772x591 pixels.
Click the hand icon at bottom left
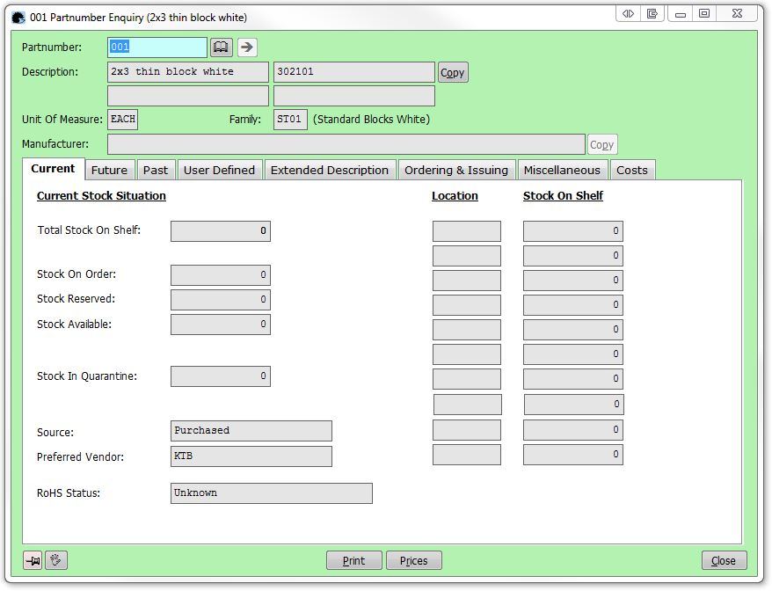click(55, 560)
